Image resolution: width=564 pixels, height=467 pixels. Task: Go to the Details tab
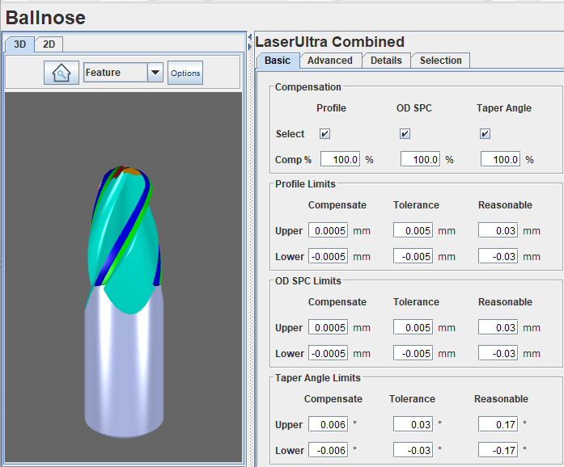(386, 61)
